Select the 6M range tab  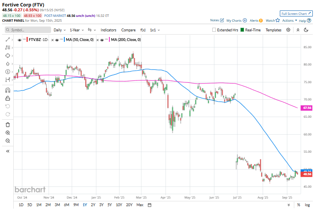66,205
